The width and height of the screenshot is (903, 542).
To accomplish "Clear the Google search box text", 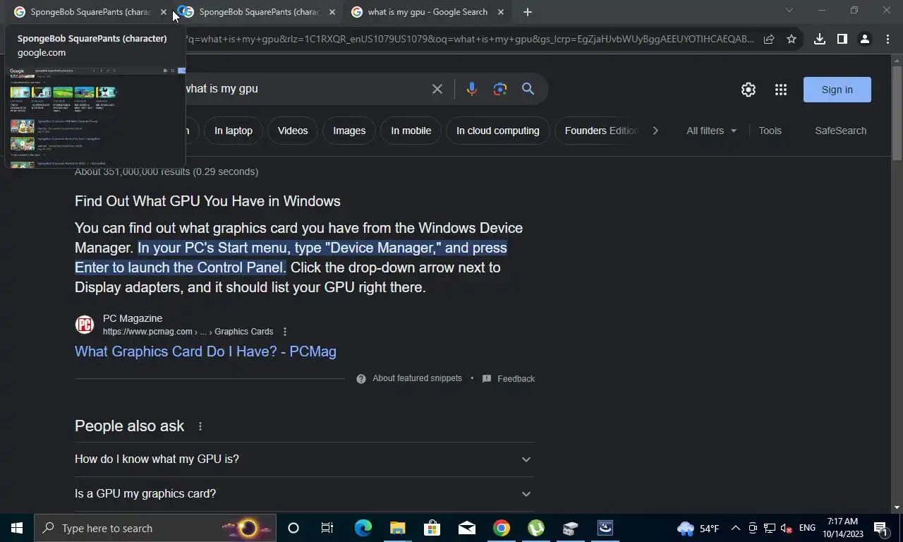I will coord(437,89).
